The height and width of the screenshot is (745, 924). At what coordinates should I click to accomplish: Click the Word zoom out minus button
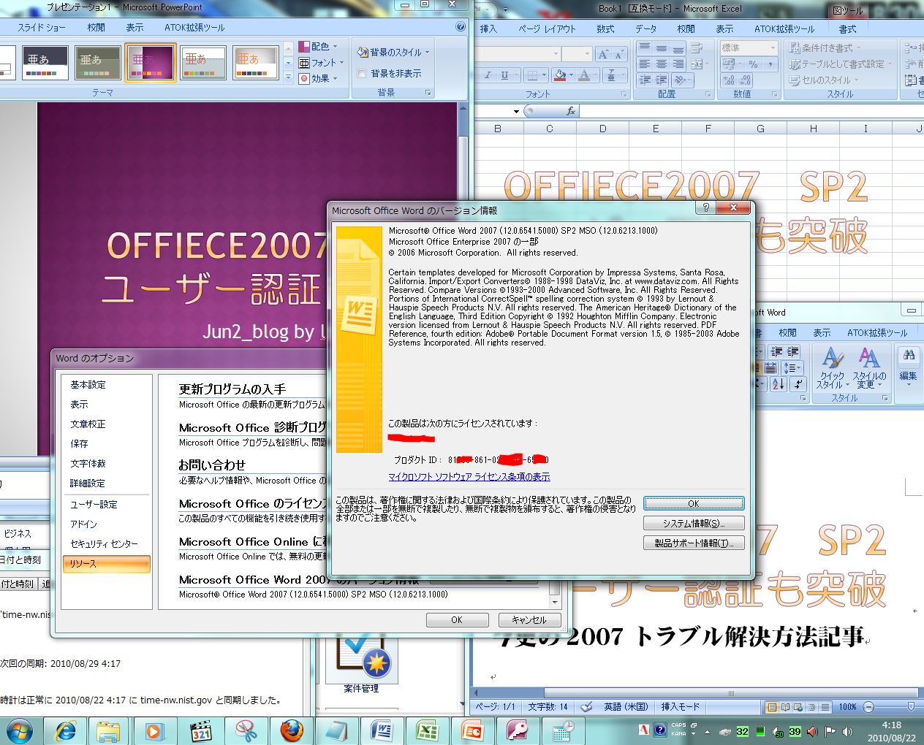point(868,707)
